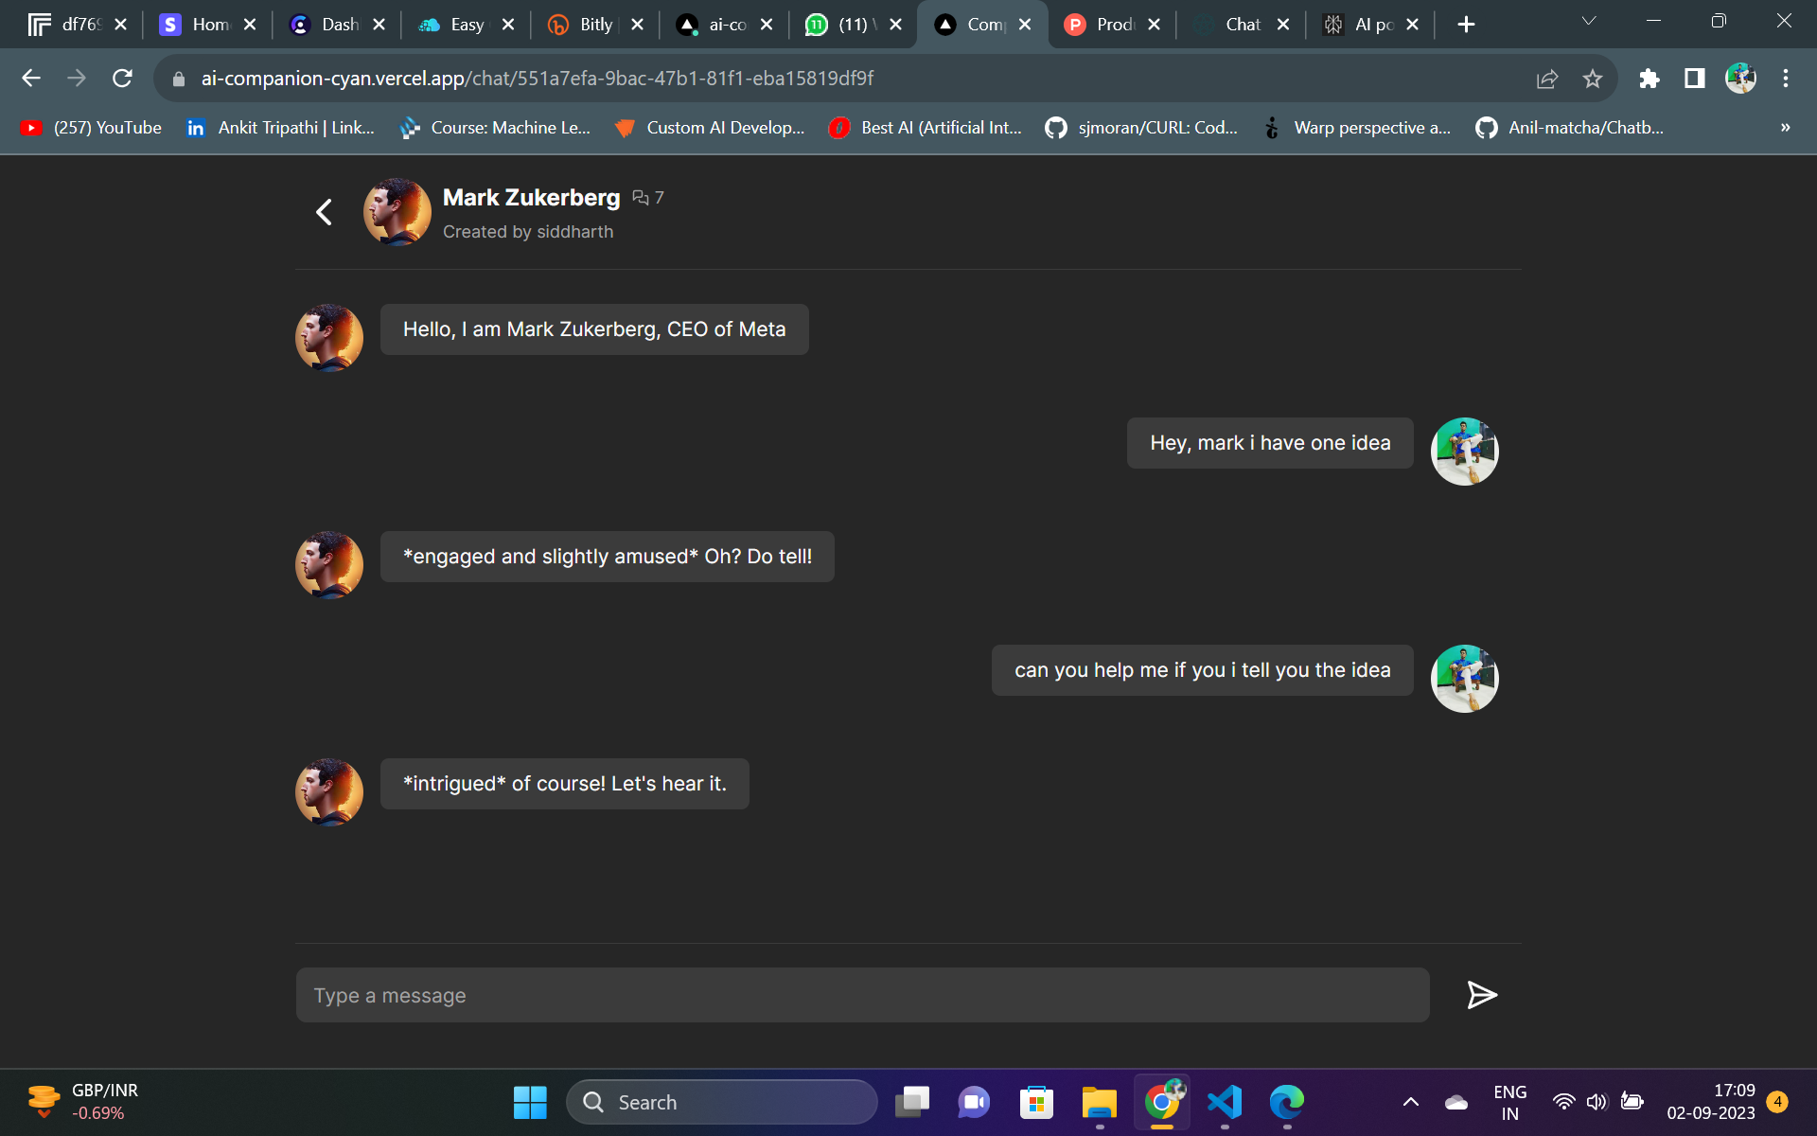
Task: Open Chrome three-dot menu
Action: pyautogui.click(x=1786, y=79)
